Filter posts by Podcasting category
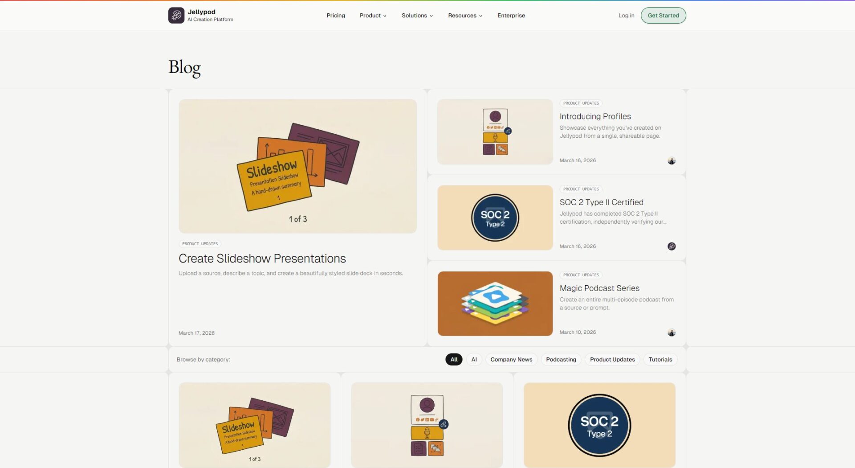This screenshot has height=468, width=855. coord(561,360)
